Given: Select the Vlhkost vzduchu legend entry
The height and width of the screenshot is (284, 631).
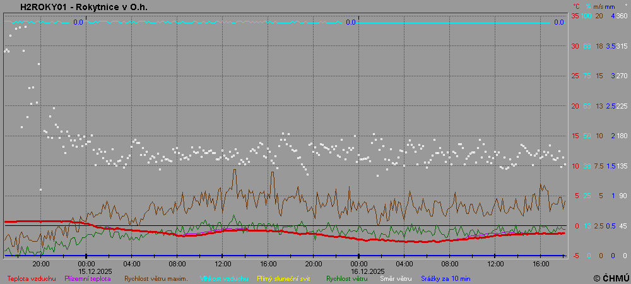Looking at the screenshot, I should 225,278.
